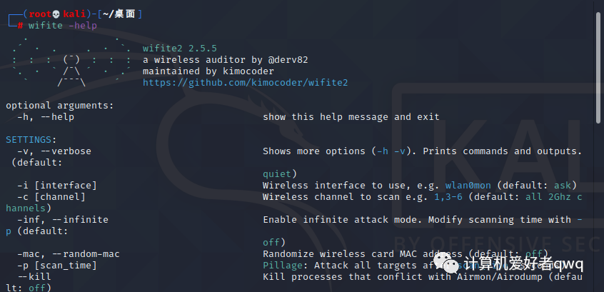Open the github.com/kimocoder/wifite2 link
604x292 pixels.
point(245,83)
